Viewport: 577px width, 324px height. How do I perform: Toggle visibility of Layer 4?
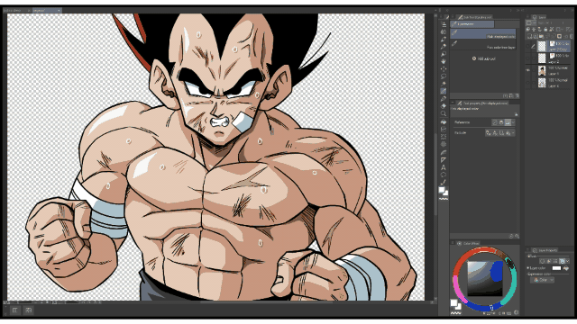[x=528, y=83]
